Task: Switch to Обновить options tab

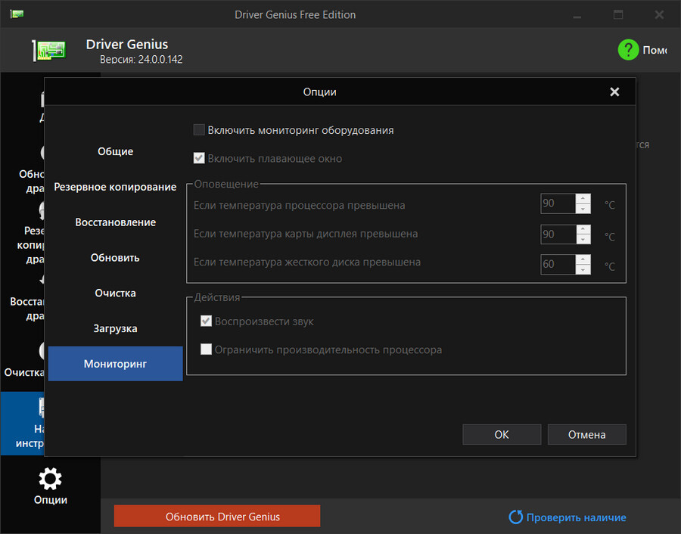Action: pyautogui.click(x=116, y=257)
